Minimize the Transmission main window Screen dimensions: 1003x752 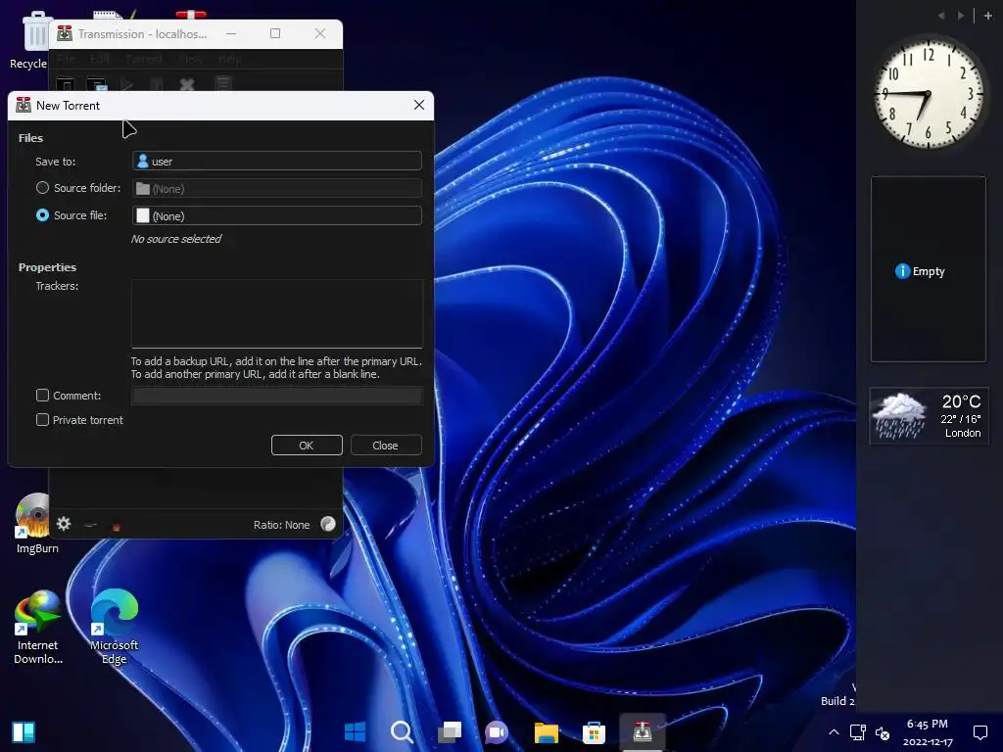click(231, 33)
